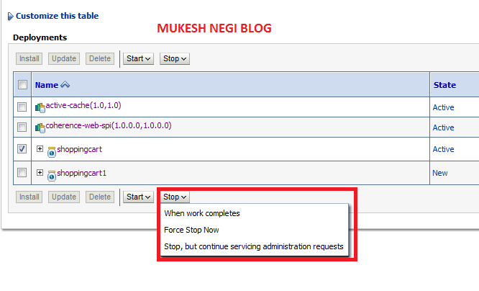Open the Customize this table link
This screenshot has width=479, height=291.
pyautogui.click(x=57, y=16)
